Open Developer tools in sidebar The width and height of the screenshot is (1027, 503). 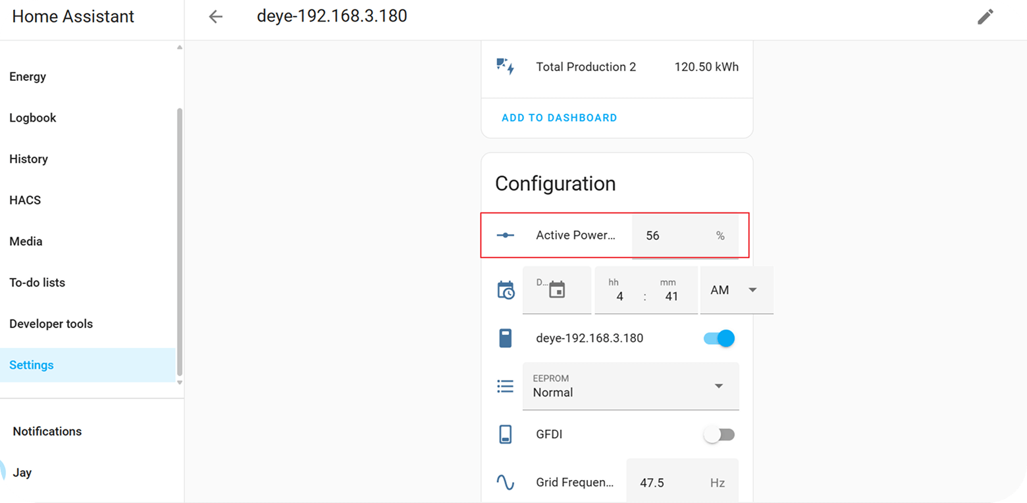(x=51, y=323)
